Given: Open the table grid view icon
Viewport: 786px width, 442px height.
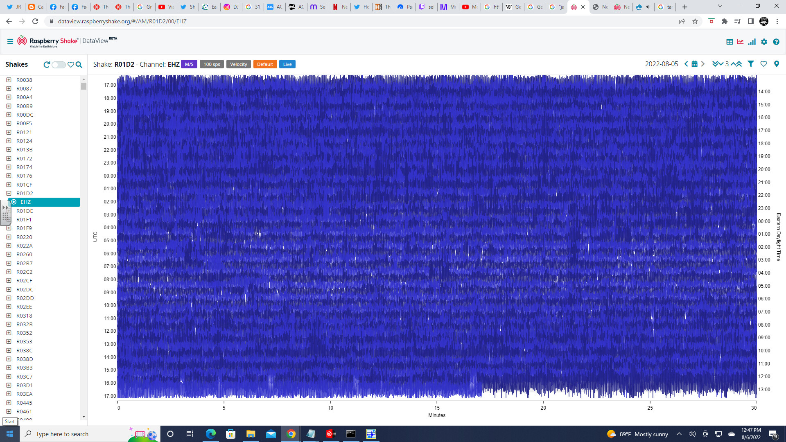Looking at the screenshot, I should coord(730,42).
